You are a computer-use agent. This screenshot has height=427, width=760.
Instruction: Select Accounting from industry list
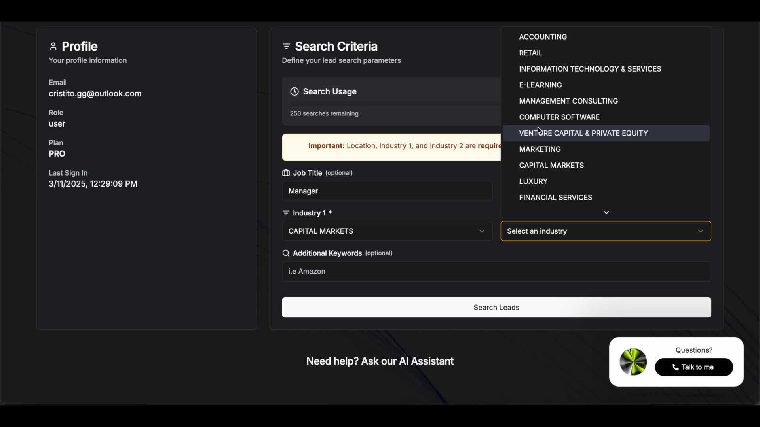click(543, 37)
